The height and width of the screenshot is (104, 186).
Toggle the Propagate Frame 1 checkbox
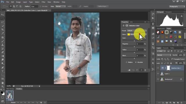172,59
